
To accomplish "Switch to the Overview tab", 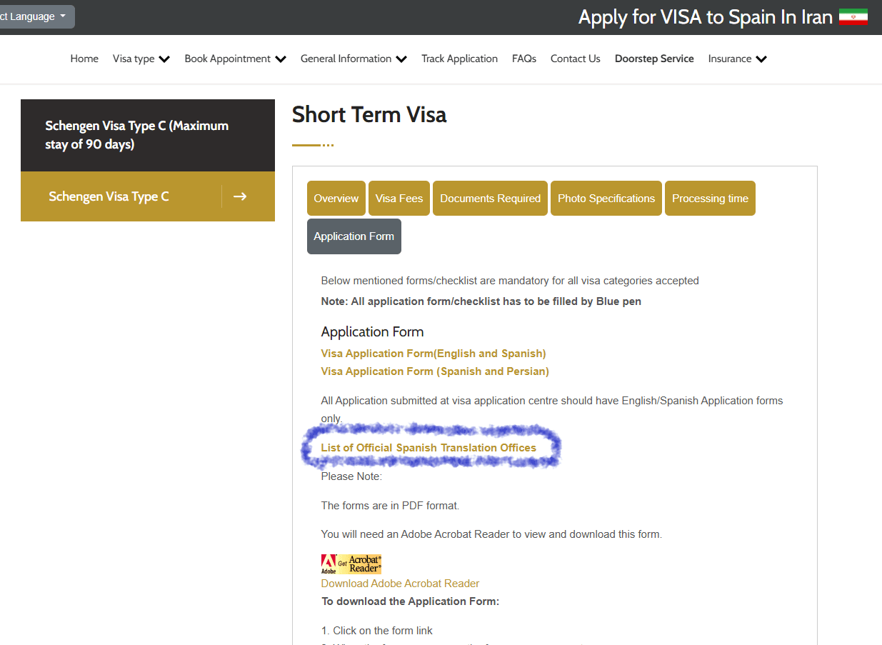I will pyautogui.click(x=336, y=199).
